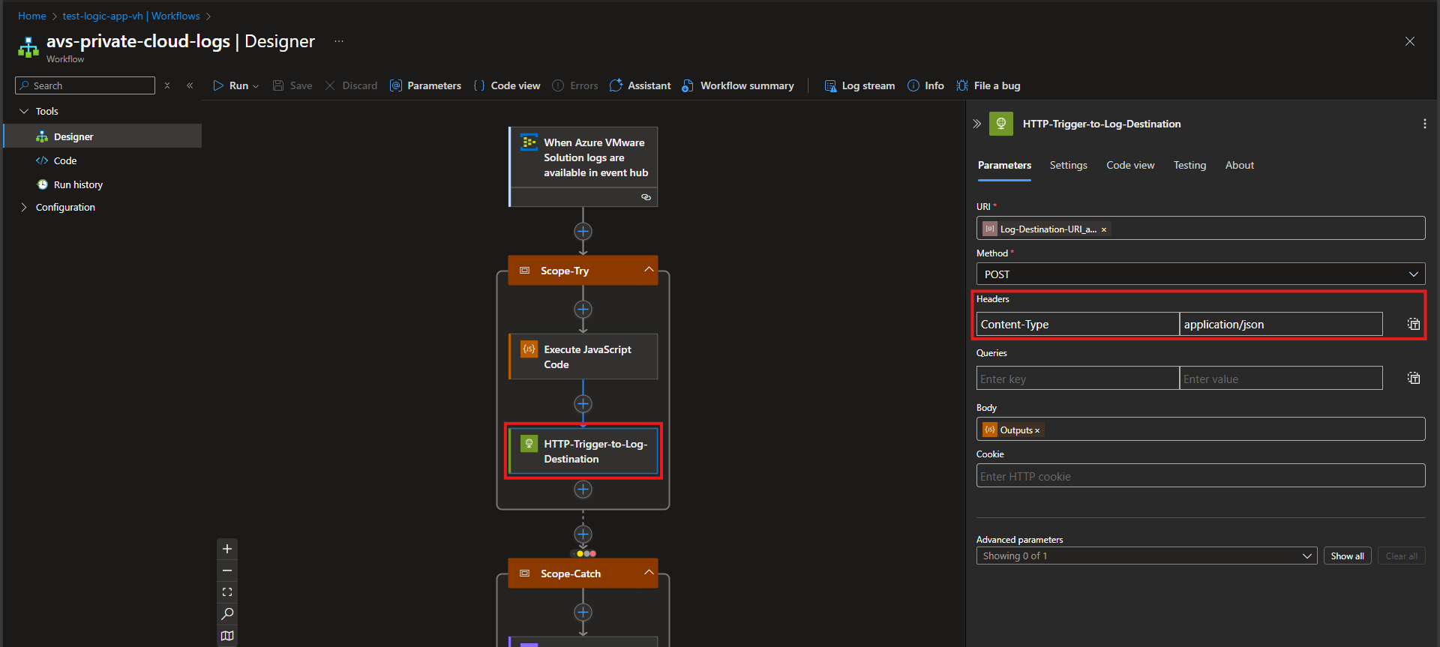The width and height of the screenshot is (1440, 647).
Task: Collapse the Scope-Catch block
Action: pyautogui.click(x=649, y=573)
